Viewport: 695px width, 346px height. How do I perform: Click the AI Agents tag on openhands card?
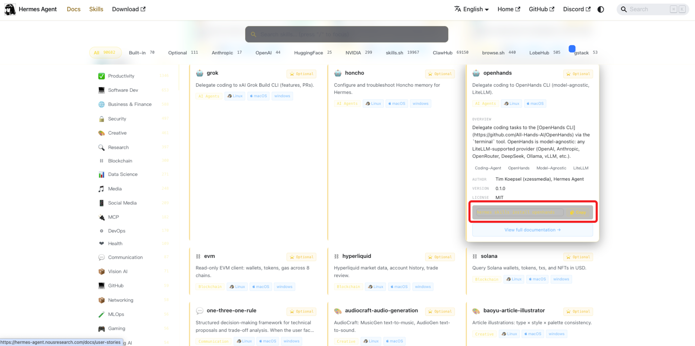click(x=485, y=104)
